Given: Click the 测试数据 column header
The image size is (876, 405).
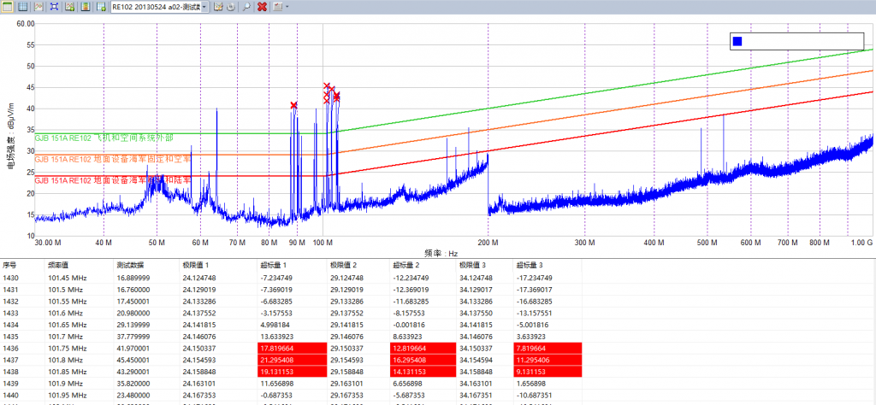Looking at the screenshot, I should pos(132,265).
